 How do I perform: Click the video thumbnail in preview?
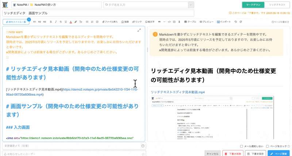212,117
